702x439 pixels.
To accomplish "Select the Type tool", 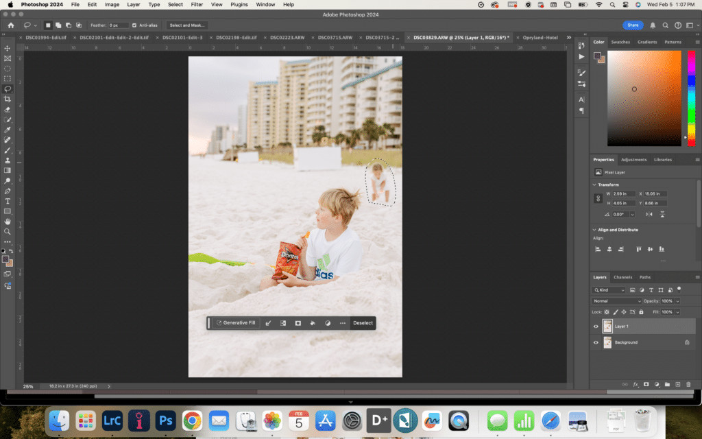I will pyautogui.click(x=7, y=201).
